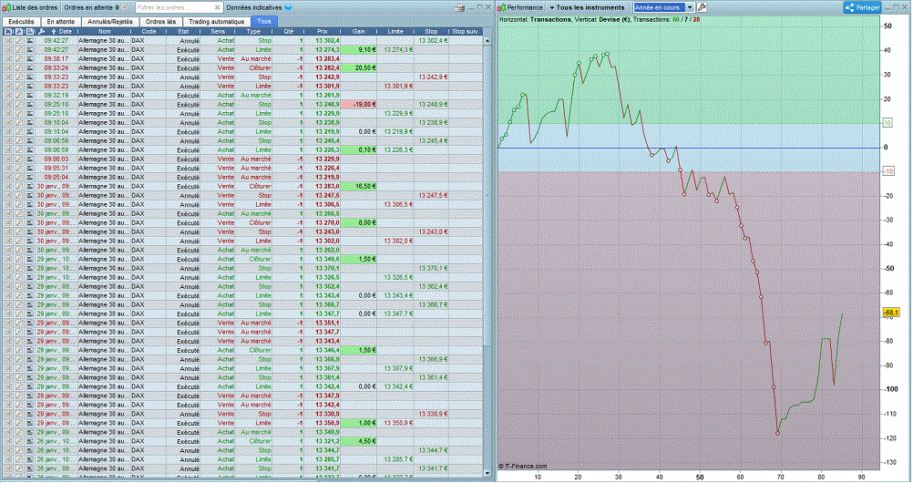Screen dimensions: 913x483
Task: Click the 8,00 € gain cell
Action: click(359, 222)
